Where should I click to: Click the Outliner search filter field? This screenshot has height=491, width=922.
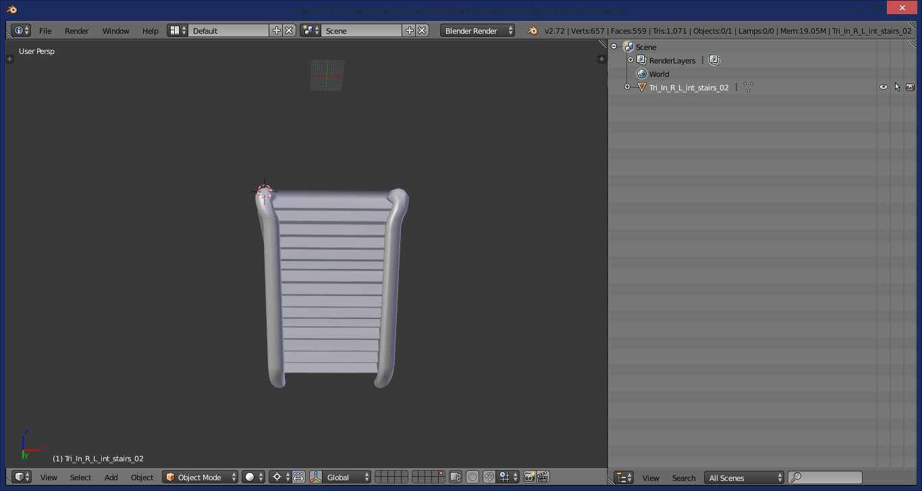pyautogui.click(x=825, y=478)
